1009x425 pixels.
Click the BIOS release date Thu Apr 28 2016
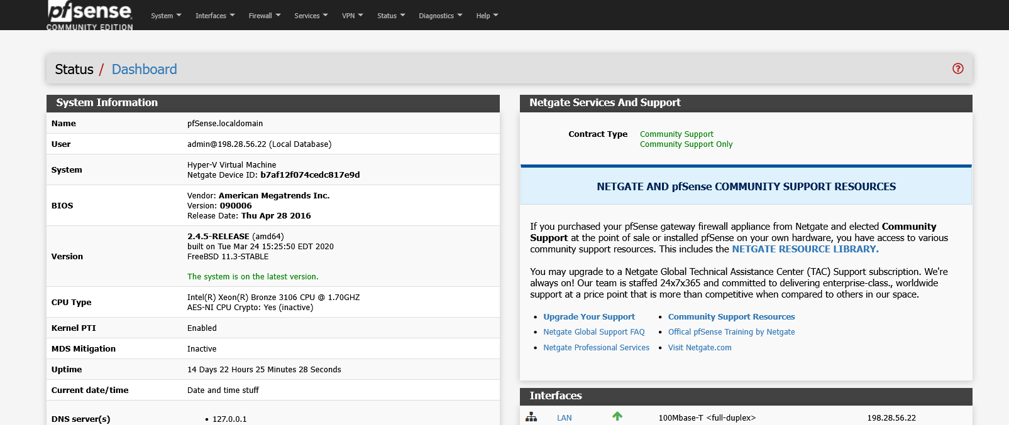[x=276, y=216]
